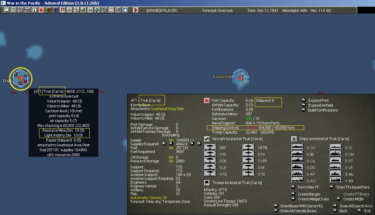375x215 pixels.
Task: Click the transport aircraft icon beside 18 TR
Action: coord(248,147)
